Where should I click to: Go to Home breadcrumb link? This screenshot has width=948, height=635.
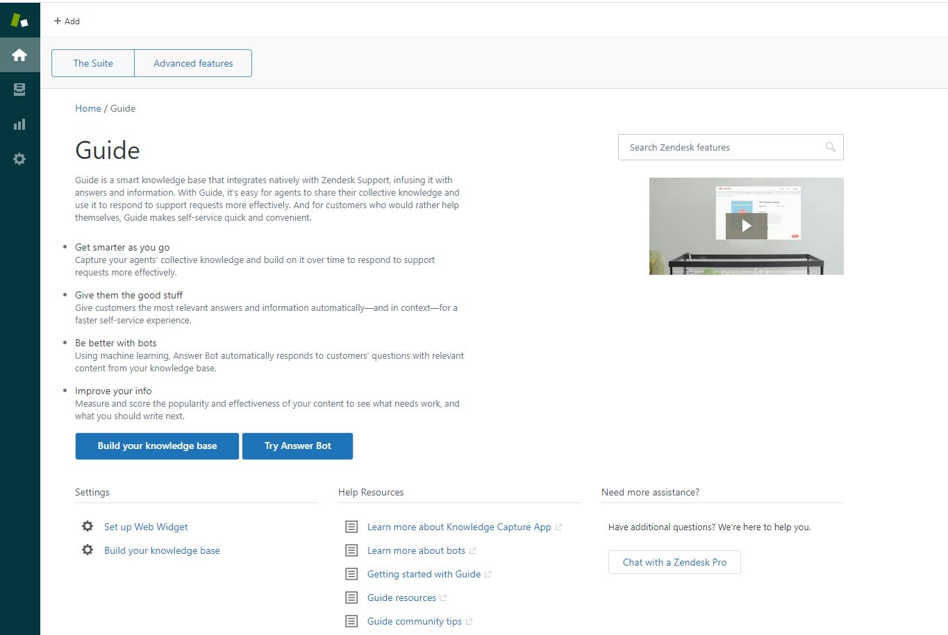88,108
